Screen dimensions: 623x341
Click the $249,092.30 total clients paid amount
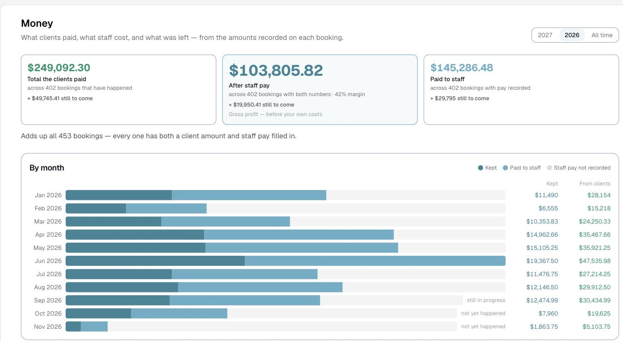[59, 68]
